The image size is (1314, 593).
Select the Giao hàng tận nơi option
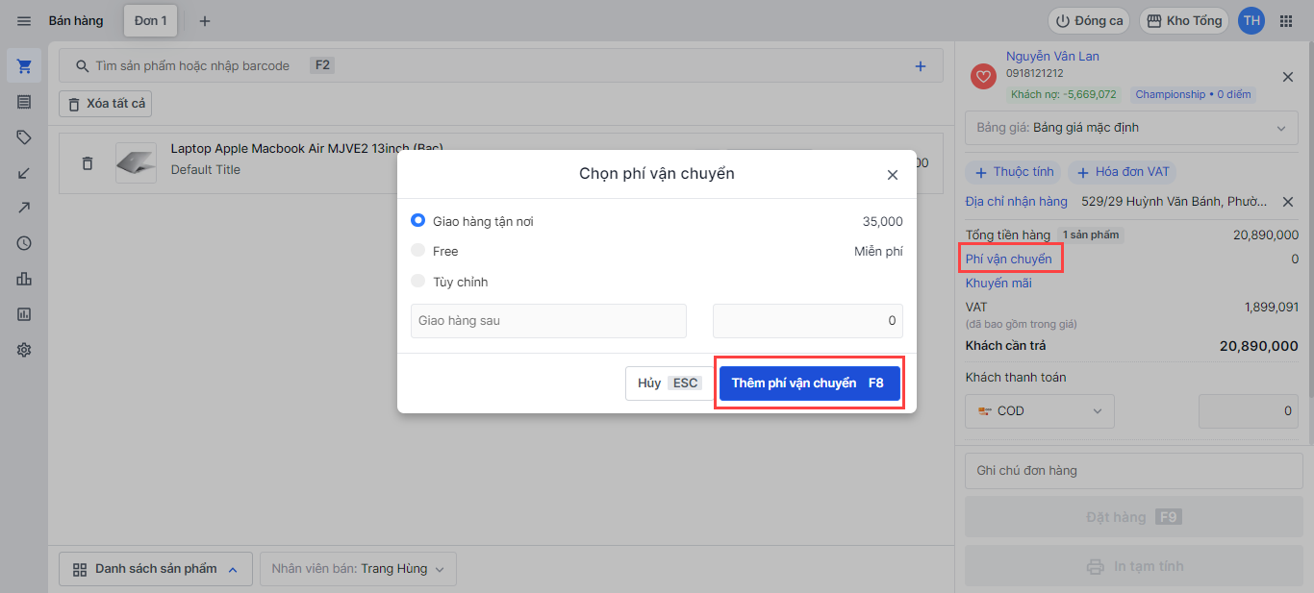[417, 220]
